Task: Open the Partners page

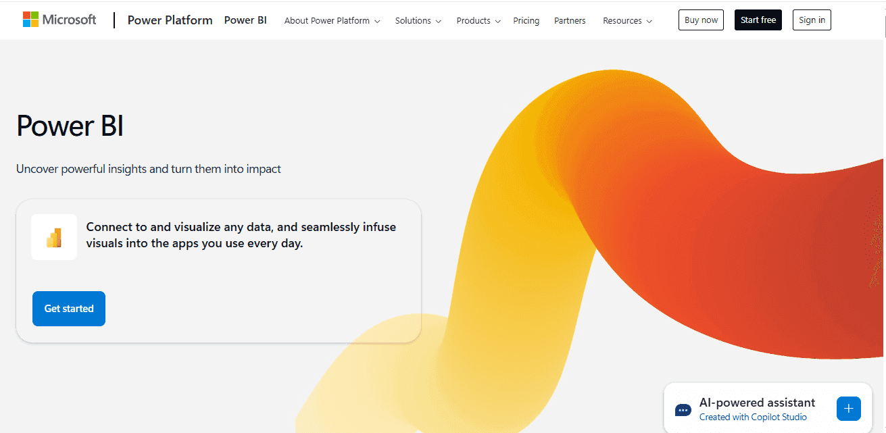Action: point(570,20)
